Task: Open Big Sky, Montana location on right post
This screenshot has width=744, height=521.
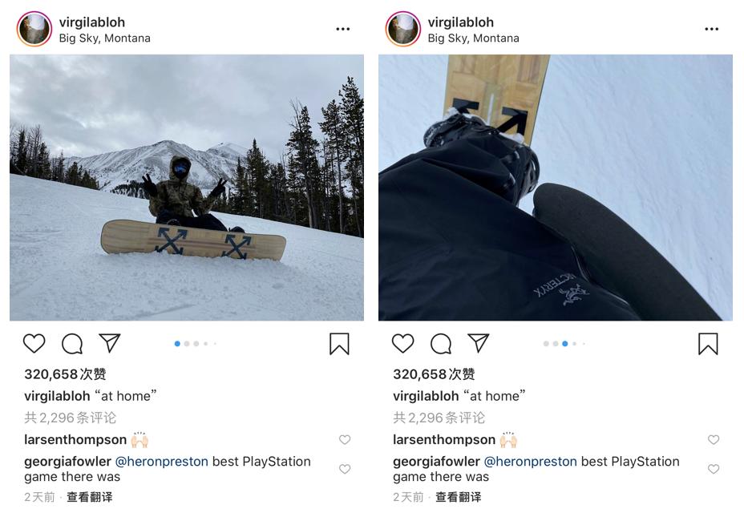Action: (x=473, y=38)
